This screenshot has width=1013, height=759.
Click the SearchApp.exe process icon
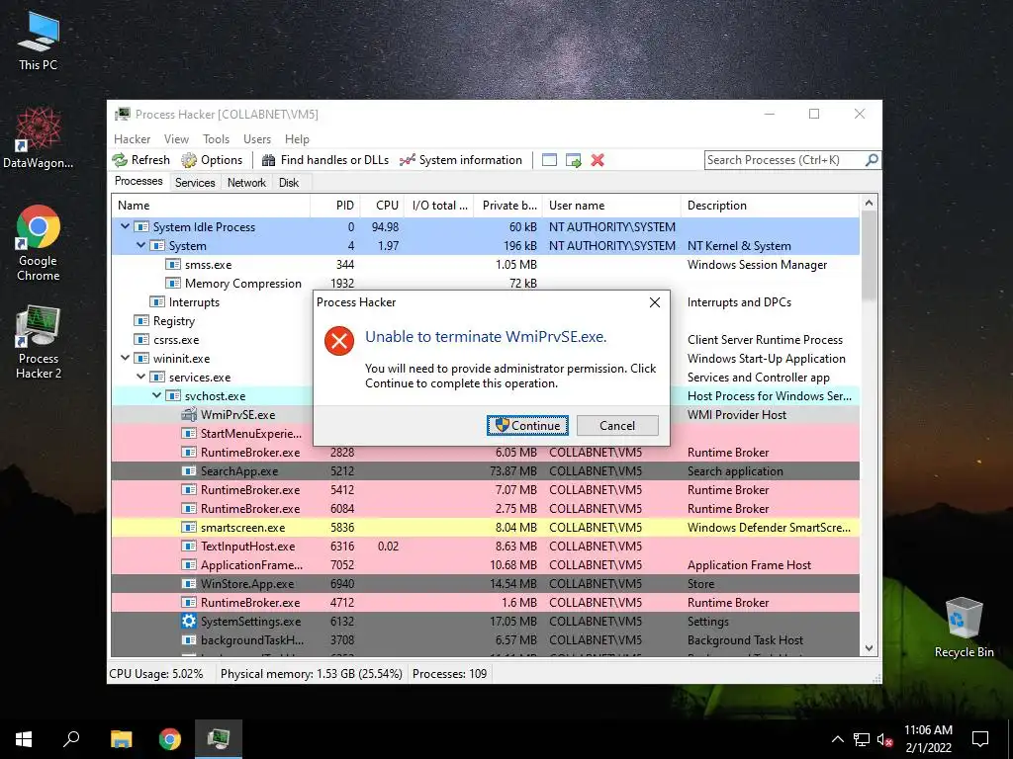(x=189, y=471)
